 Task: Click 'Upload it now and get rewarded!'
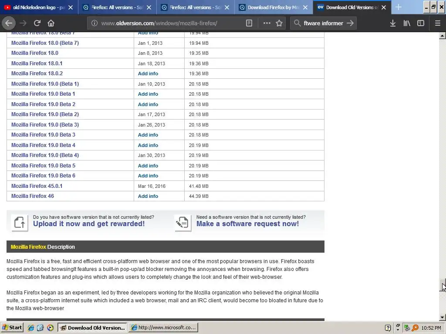coord(89,224)
